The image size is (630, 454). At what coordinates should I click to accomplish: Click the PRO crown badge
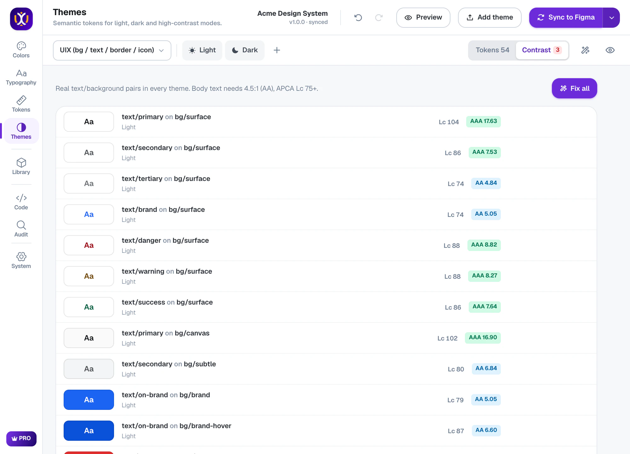pos(21,439)
